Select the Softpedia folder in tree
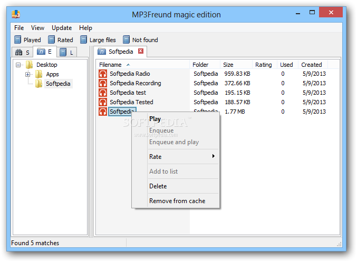Image resolution: width=357 pixels, height=262 pixels. (58, 84)
